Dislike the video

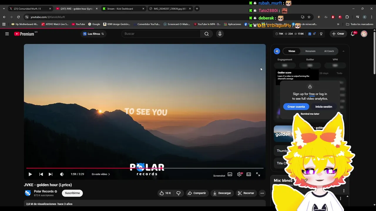(179, 193)
